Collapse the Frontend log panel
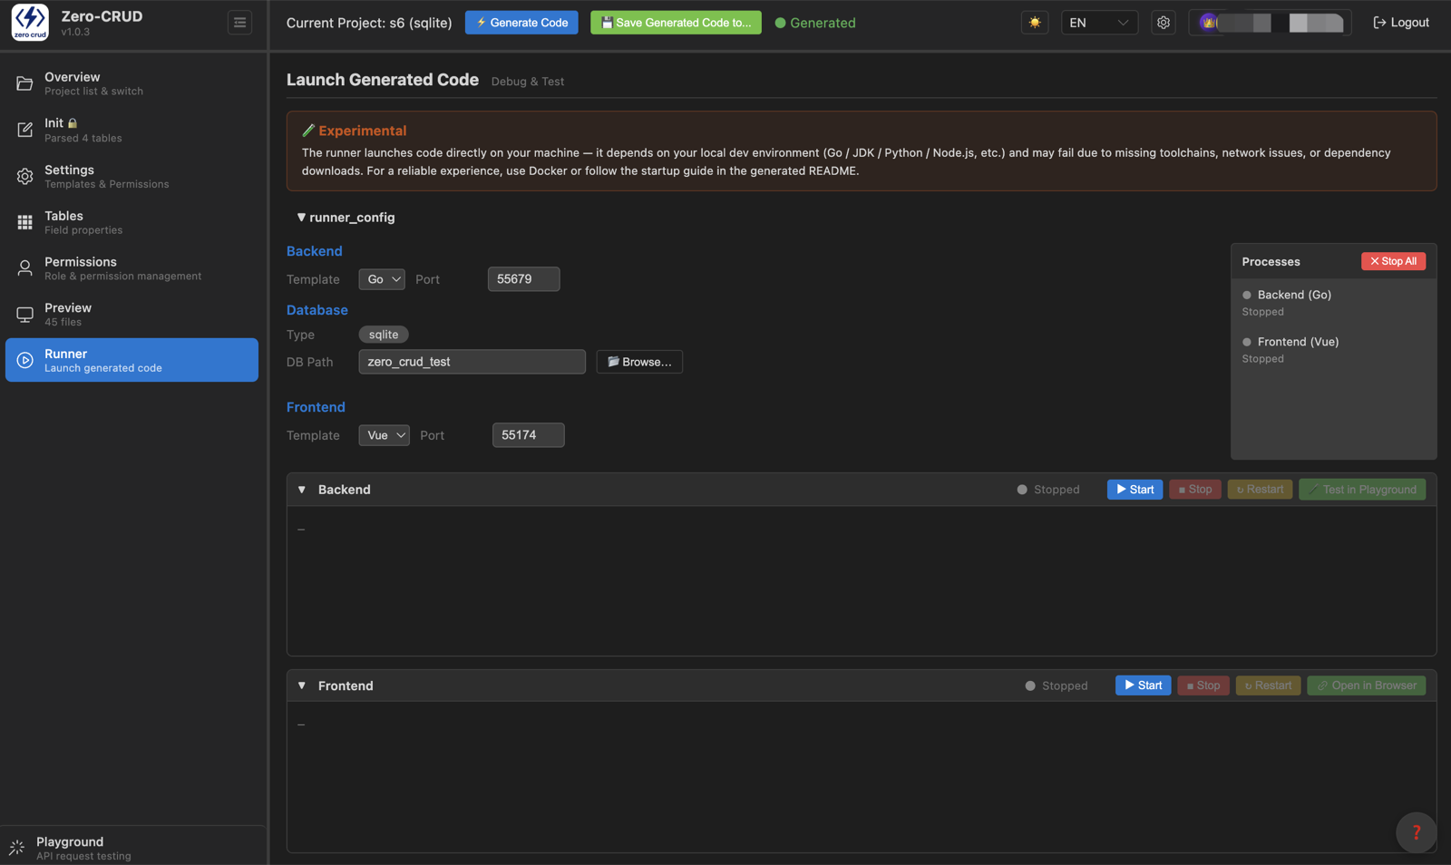 coord(302,685)
